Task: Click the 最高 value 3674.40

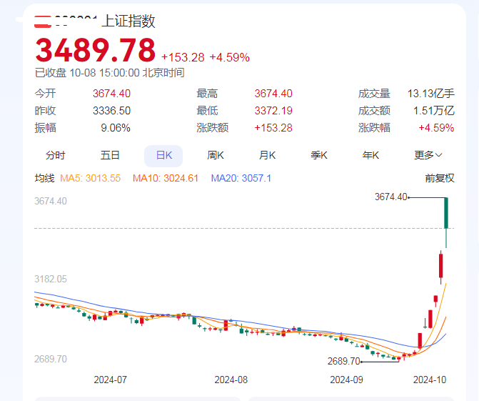Action: (273, 94)
